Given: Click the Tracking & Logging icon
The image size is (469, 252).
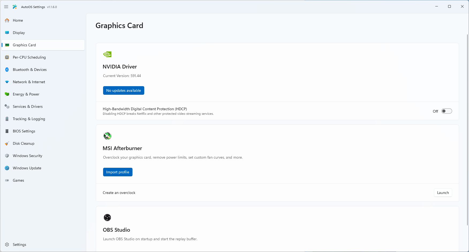Looking at the screenshot, I should pyautogui.click(x=7, y=119).
